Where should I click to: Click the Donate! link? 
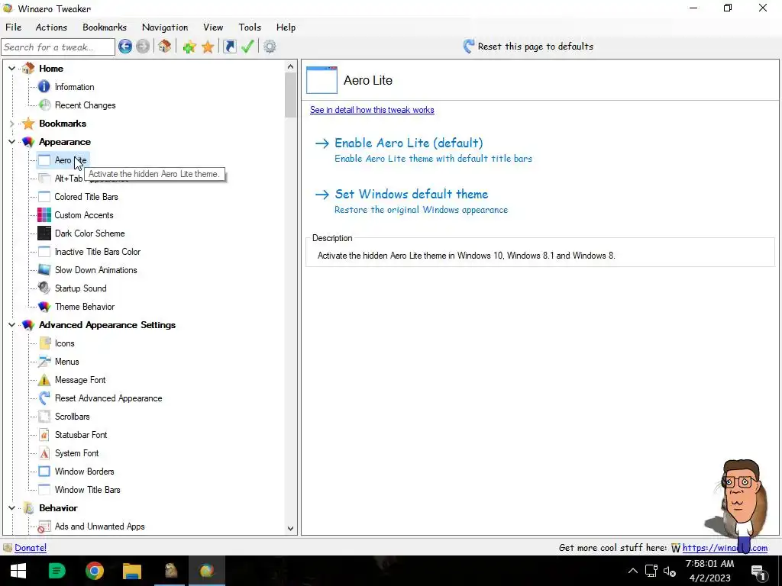click(x=31, y=548)
